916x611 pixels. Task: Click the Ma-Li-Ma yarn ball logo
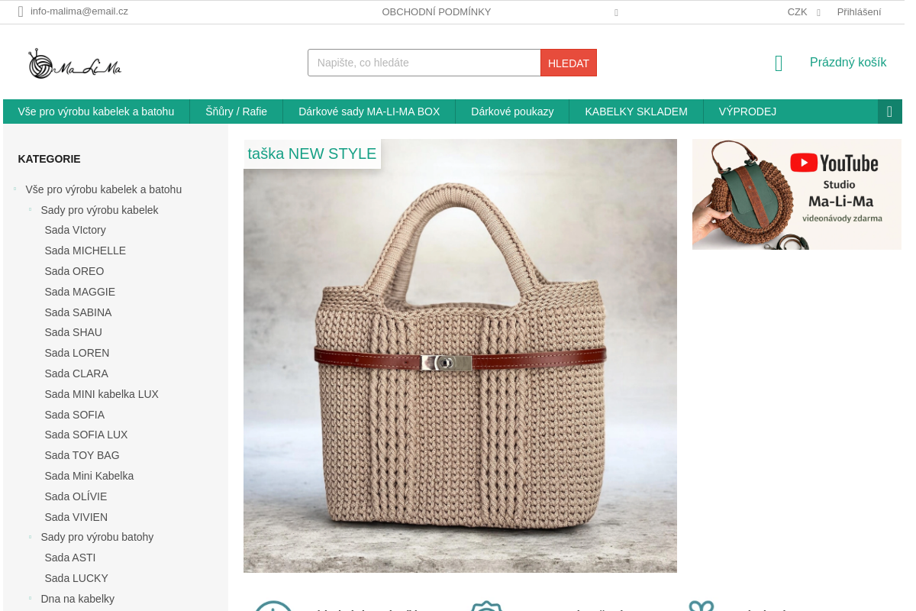75,64
